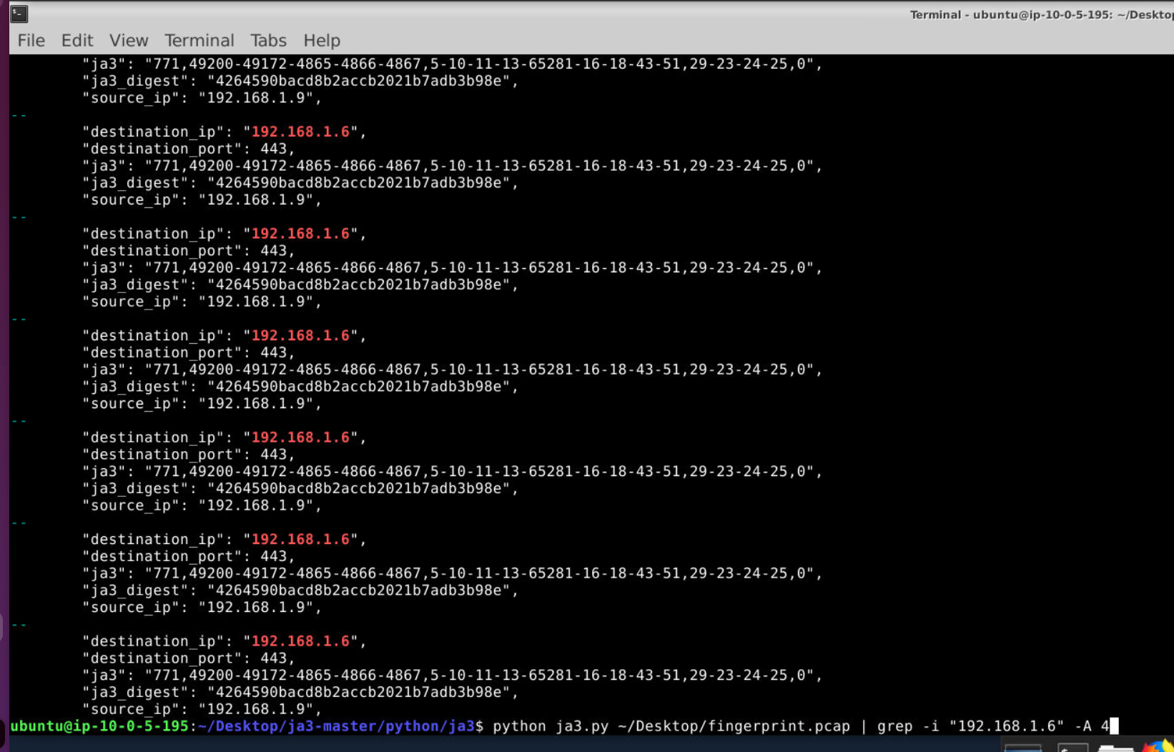Open the Edit menu
Viewport: 1174px width, 752px height.
point(77,41)
